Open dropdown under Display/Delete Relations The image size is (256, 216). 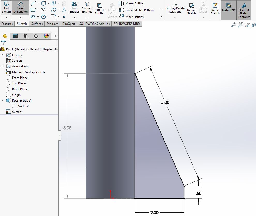(x=175, y=17)
